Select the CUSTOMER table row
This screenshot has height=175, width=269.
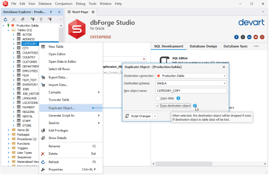[29, 62]
